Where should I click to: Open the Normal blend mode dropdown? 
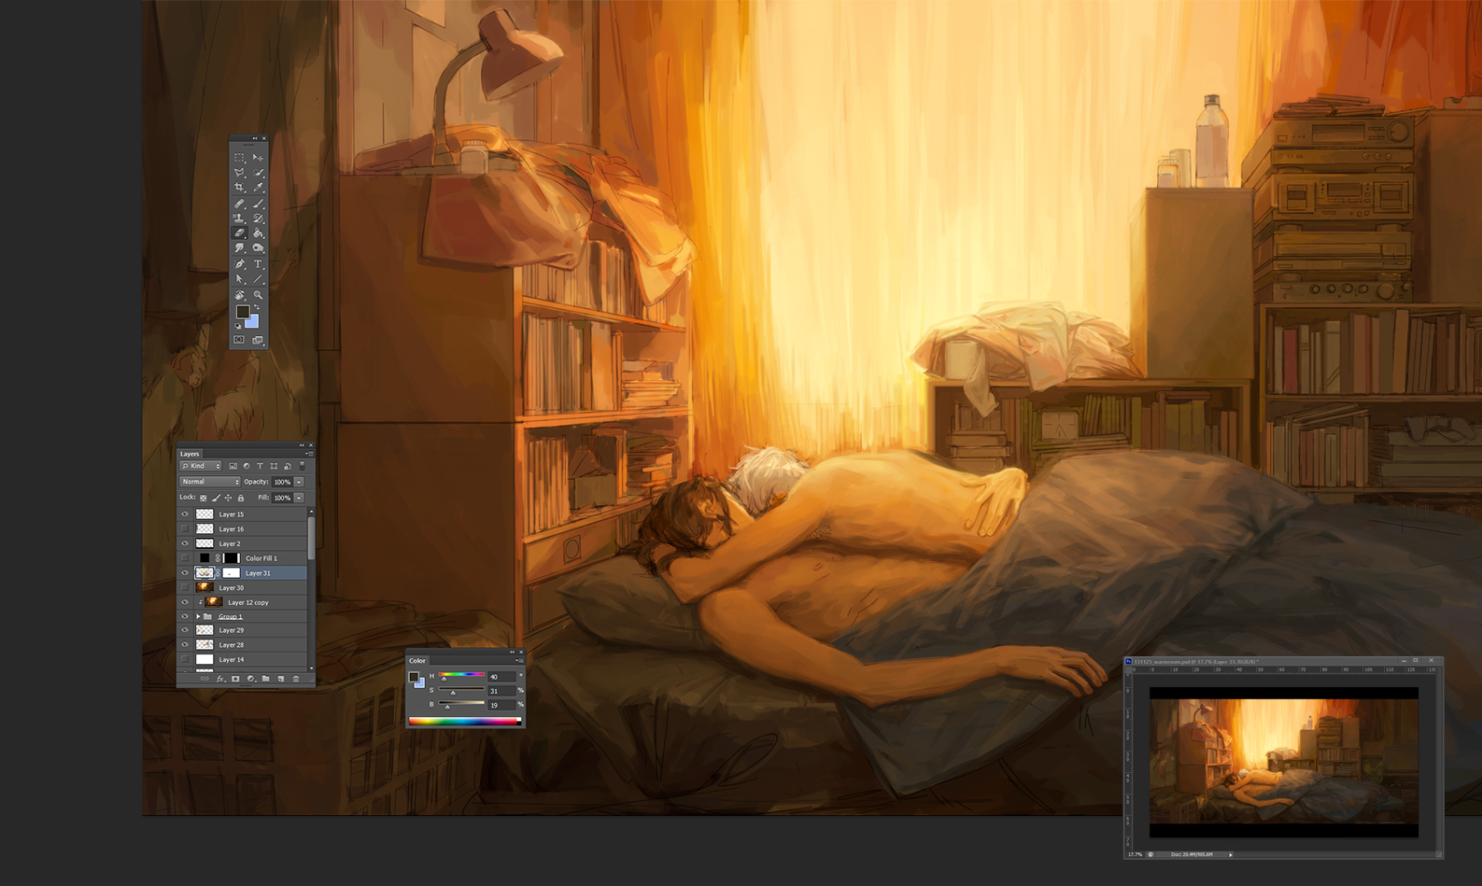pyautogui.click(x=209, y=482)
